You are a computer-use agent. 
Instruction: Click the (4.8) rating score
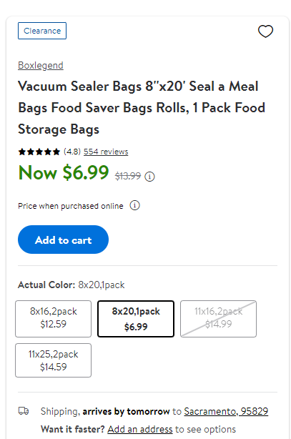pyautogui.click(x=72, y=152)
